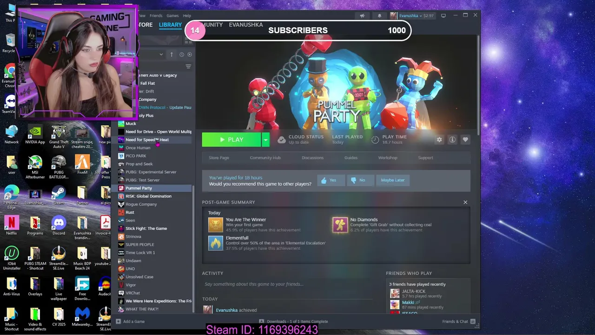Viewport: 595px width, 335px height.
Task: Click the Add a Game plus icon
Action: (119, 322)
